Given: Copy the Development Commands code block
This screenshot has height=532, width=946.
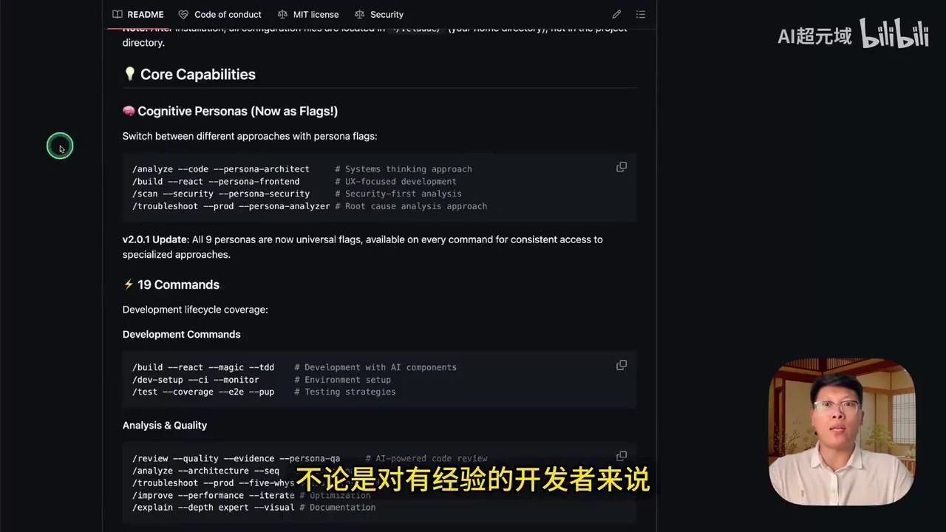Looking at the screenshot, I should pos(621,365).
